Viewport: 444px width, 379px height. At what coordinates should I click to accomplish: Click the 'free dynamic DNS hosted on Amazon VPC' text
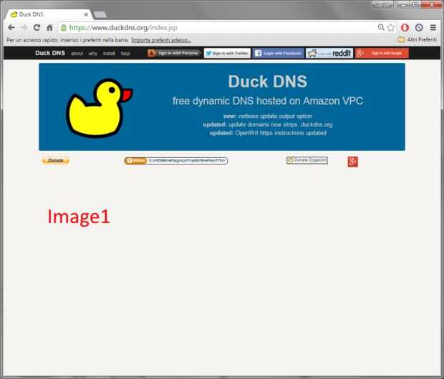pyautogui.click(x=268, y=101)
